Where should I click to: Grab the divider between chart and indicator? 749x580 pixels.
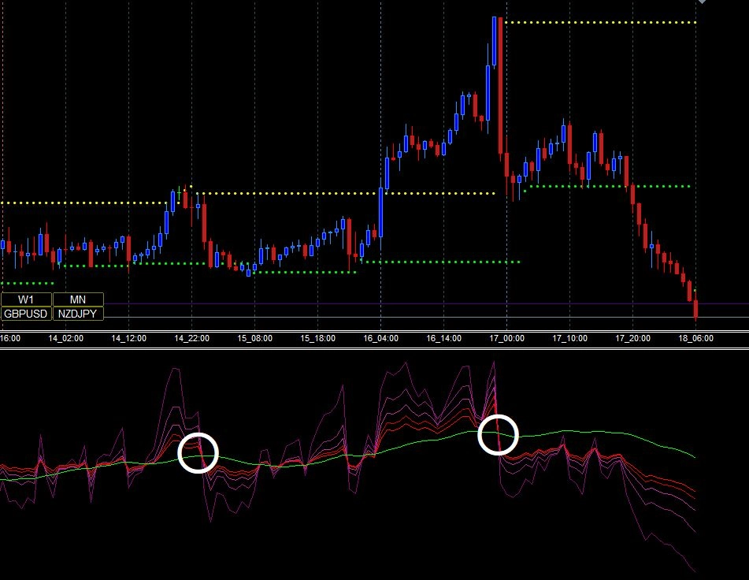pos(374,348)
